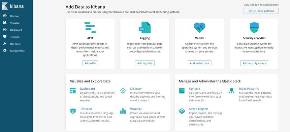Select Timelion in the sidebar menu
The image size is (290, 132).
(15, 37)
